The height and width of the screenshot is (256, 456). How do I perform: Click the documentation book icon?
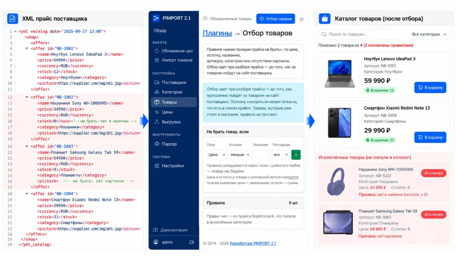coord(155,230)
